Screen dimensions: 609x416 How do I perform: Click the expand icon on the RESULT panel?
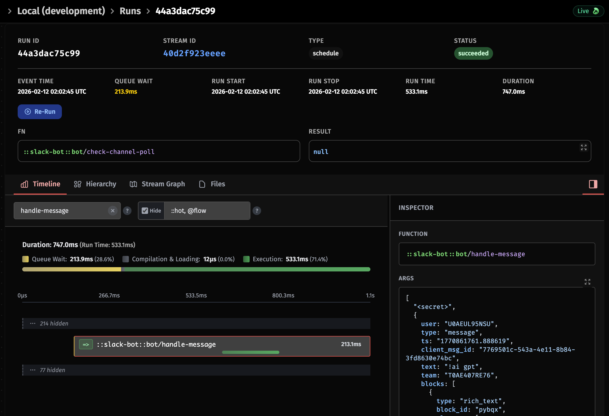pyautogui.click(x=584, y=148)
